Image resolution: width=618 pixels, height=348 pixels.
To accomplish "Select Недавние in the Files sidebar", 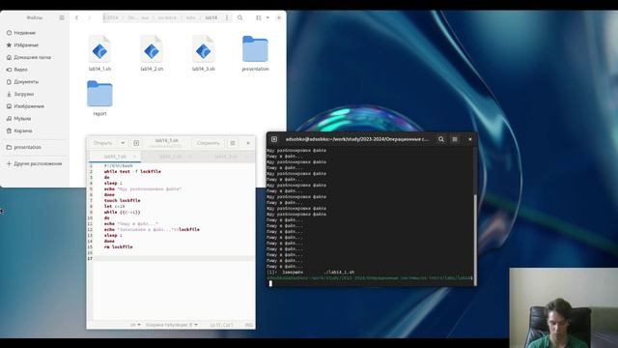I will click(x=24, y=33).
